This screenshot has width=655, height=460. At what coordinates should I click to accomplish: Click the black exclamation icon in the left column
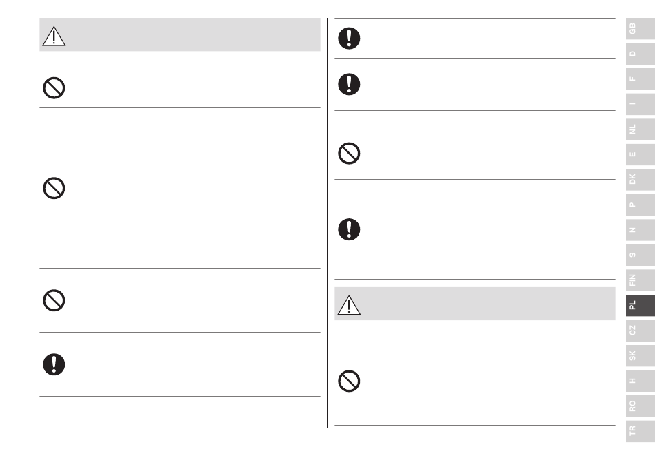(x=54, y=364)
